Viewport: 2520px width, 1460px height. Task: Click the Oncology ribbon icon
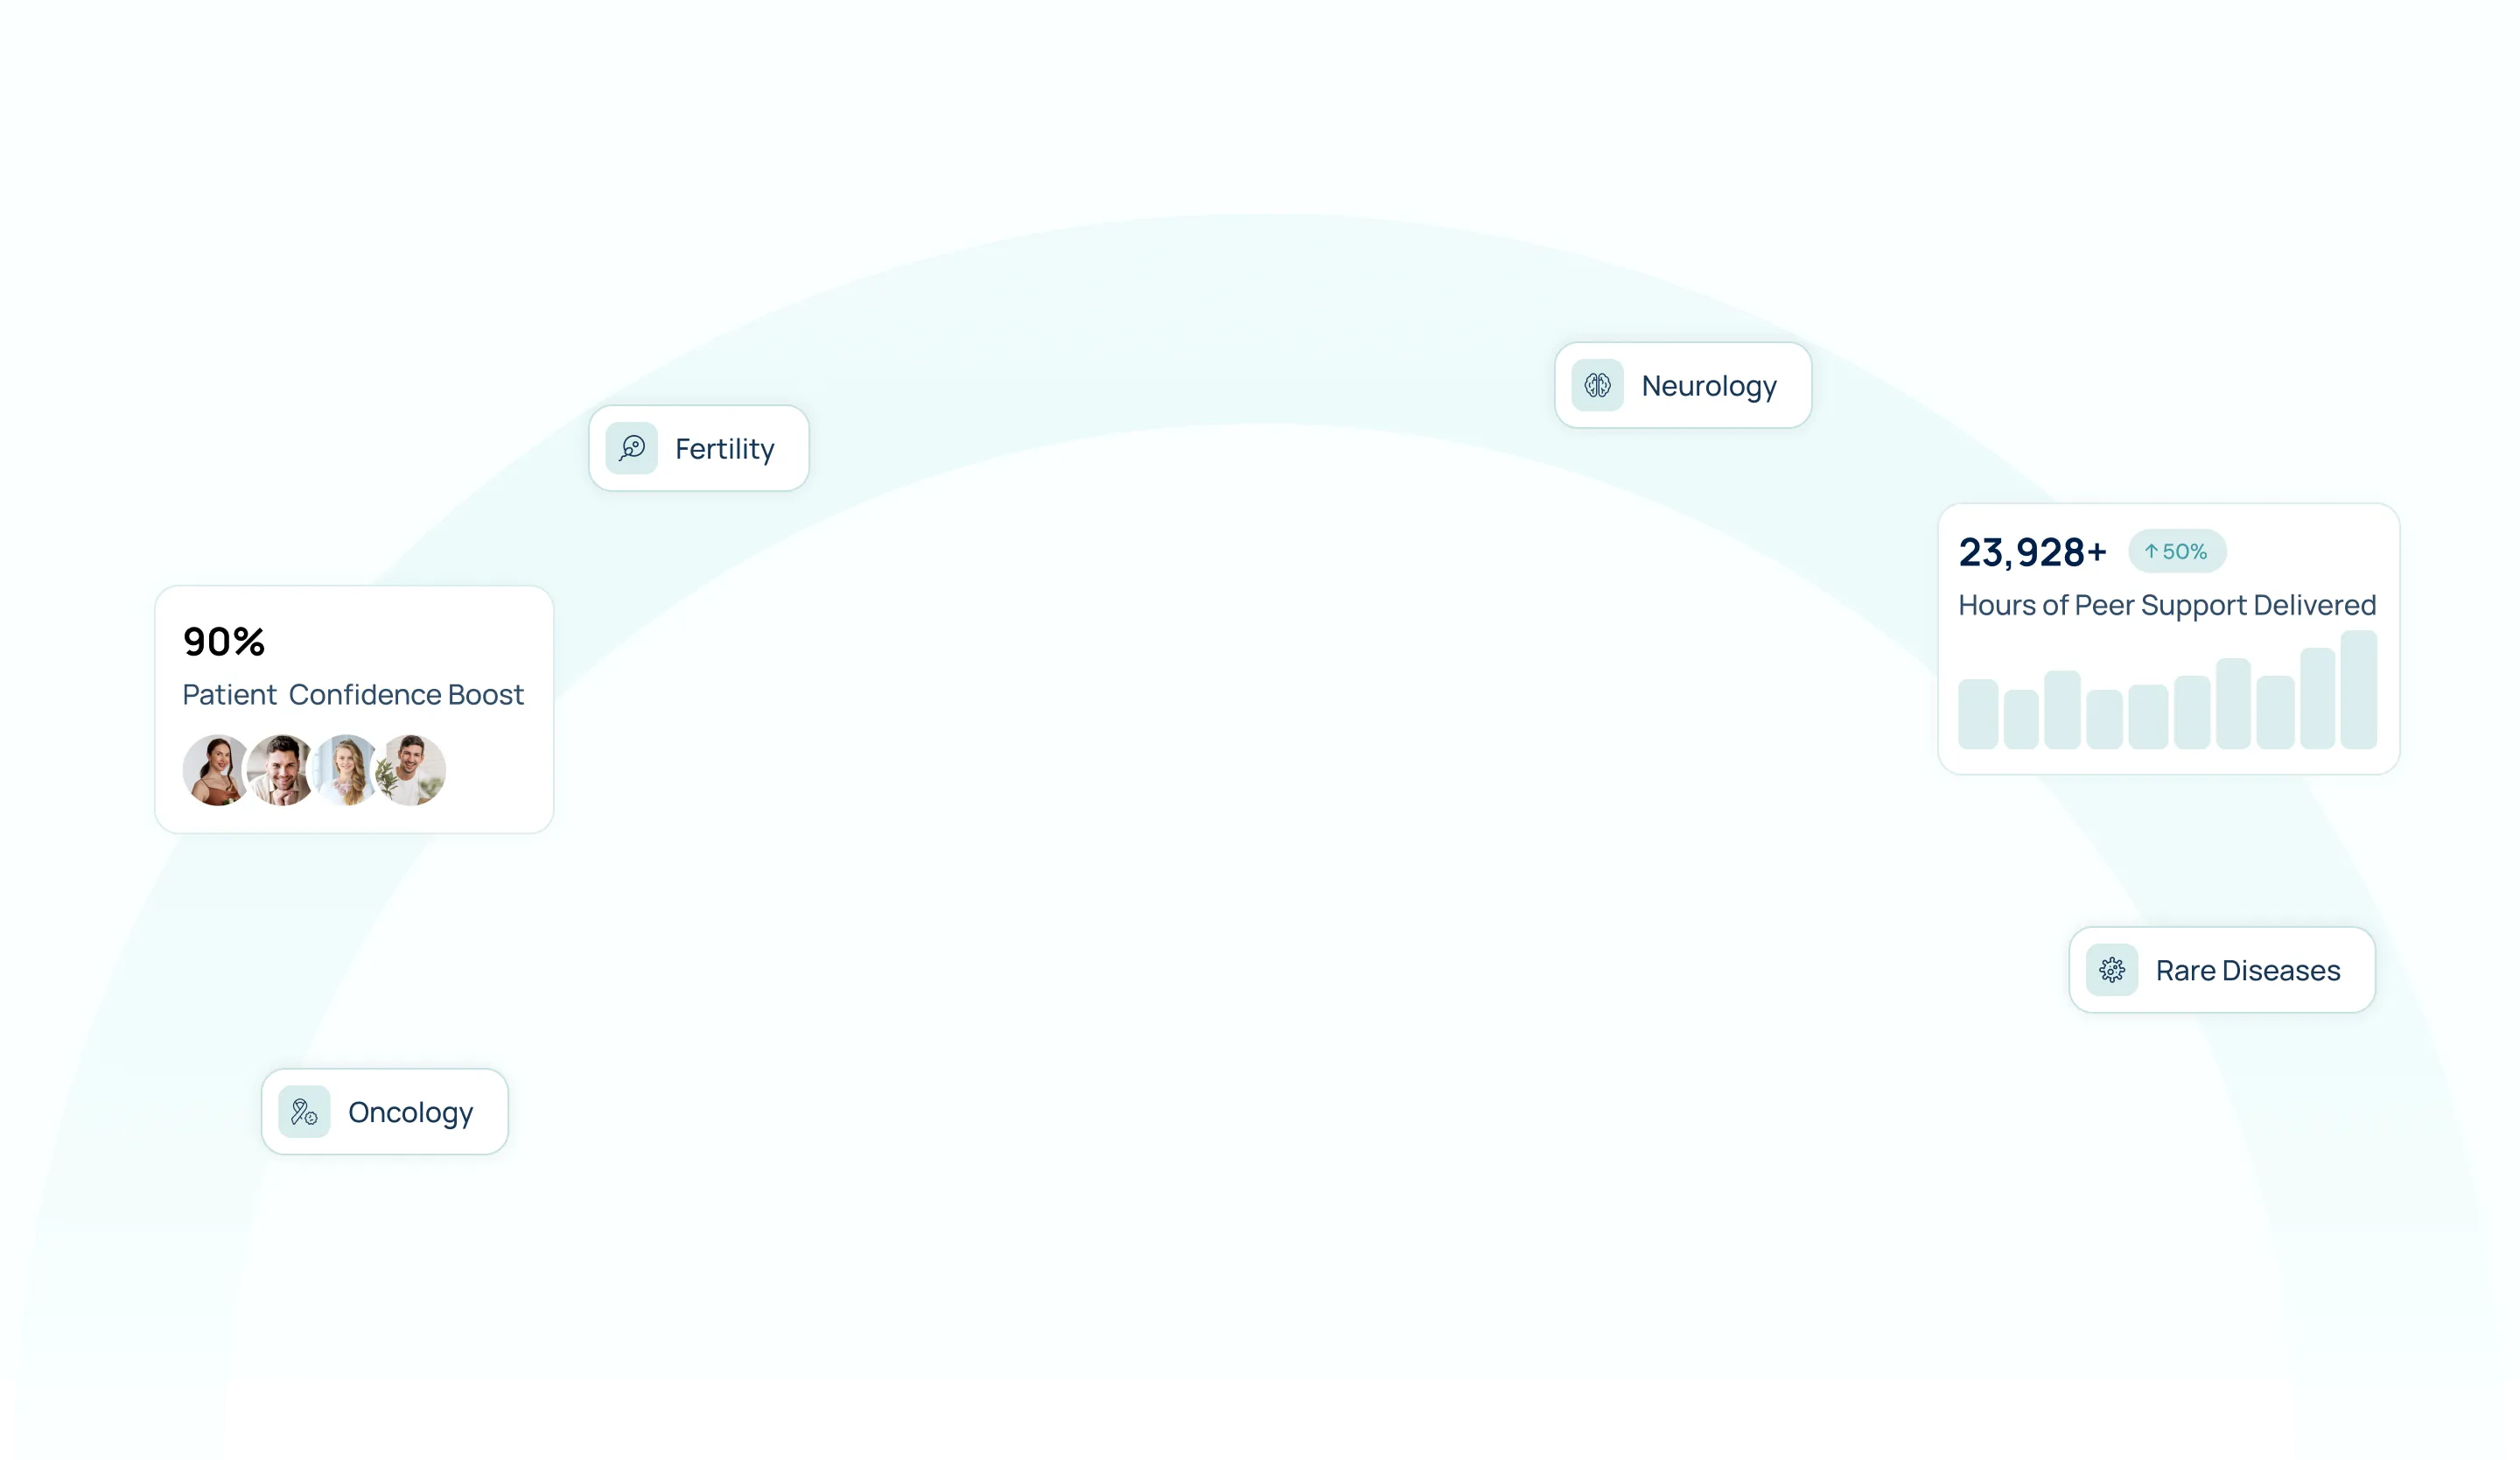304,1111
